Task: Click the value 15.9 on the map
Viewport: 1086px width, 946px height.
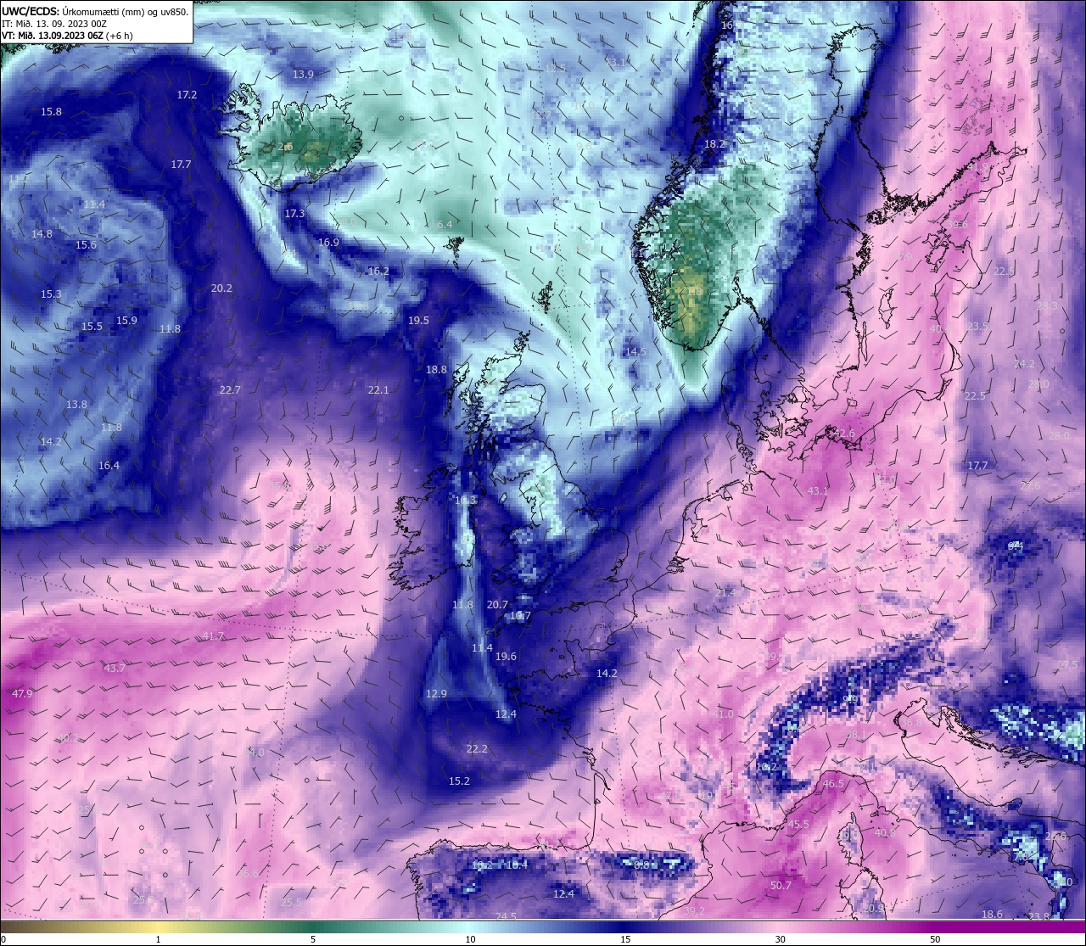Action: coord(126,321)
